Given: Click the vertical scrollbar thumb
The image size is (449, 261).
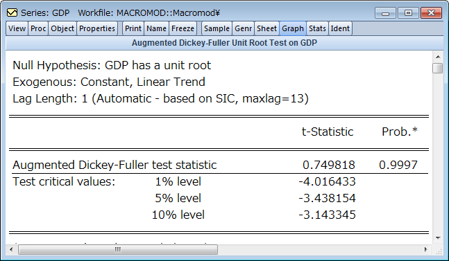Looking at the screenshot, I should (x=438, y=69).
